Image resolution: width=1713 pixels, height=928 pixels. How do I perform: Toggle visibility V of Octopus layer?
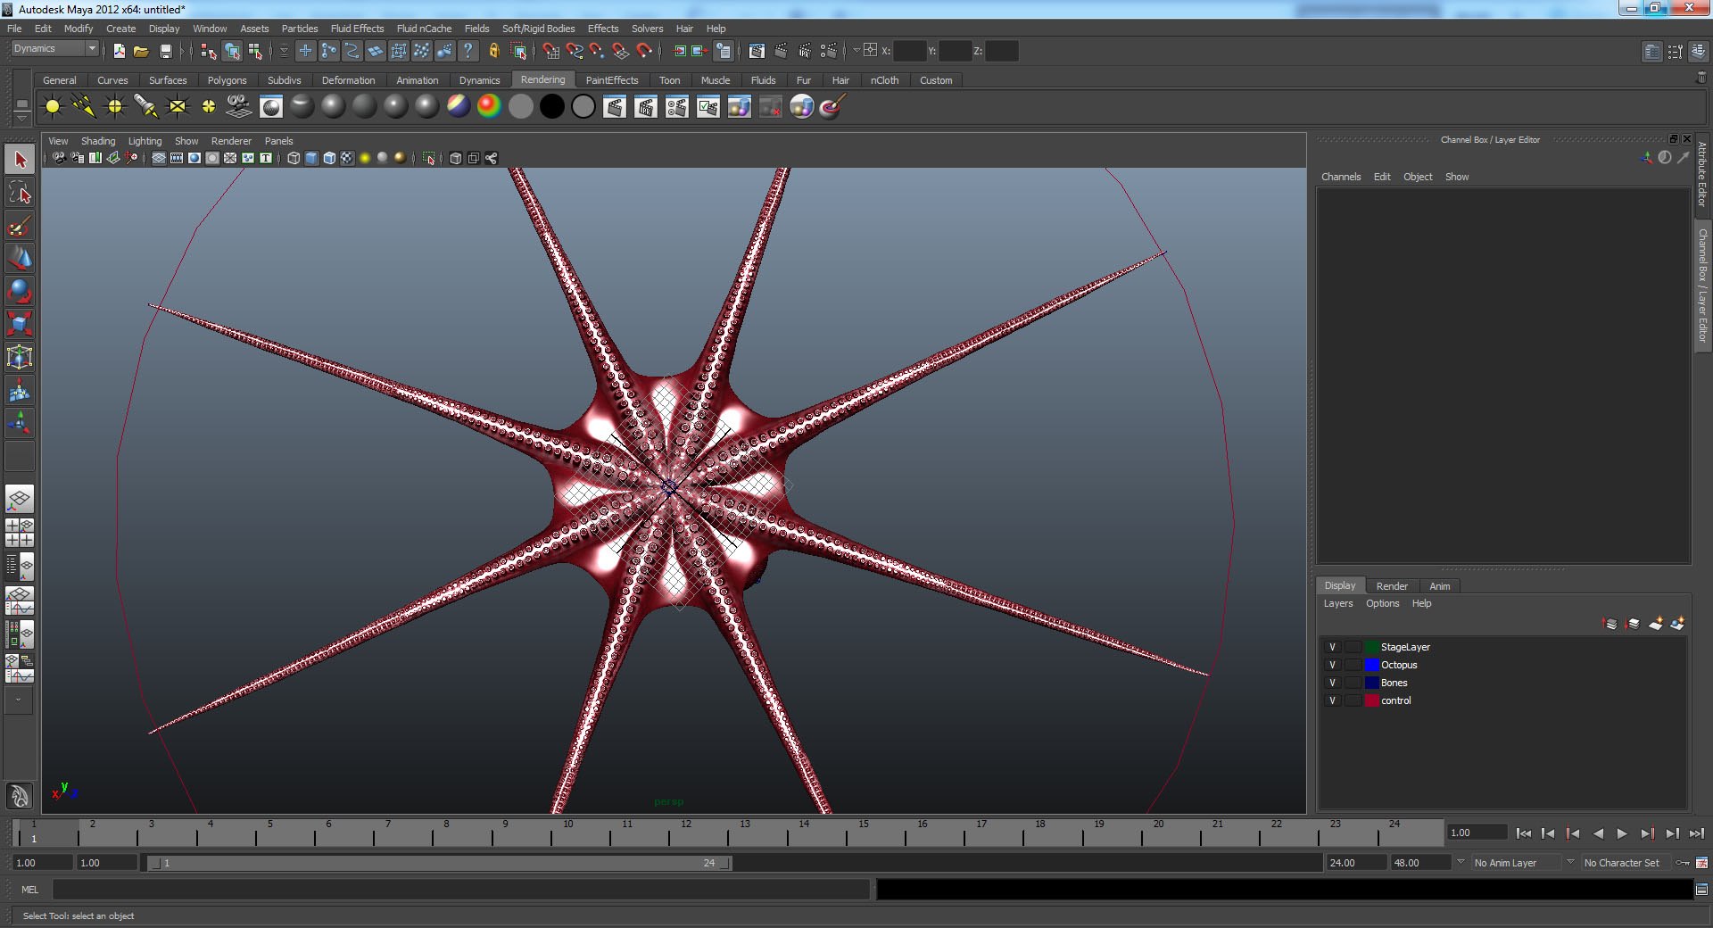coord(1332,665)
